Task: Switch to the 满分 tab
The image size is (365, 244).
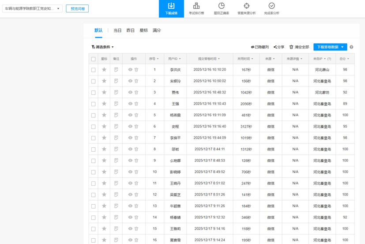Action: click(x=157, y=30)
